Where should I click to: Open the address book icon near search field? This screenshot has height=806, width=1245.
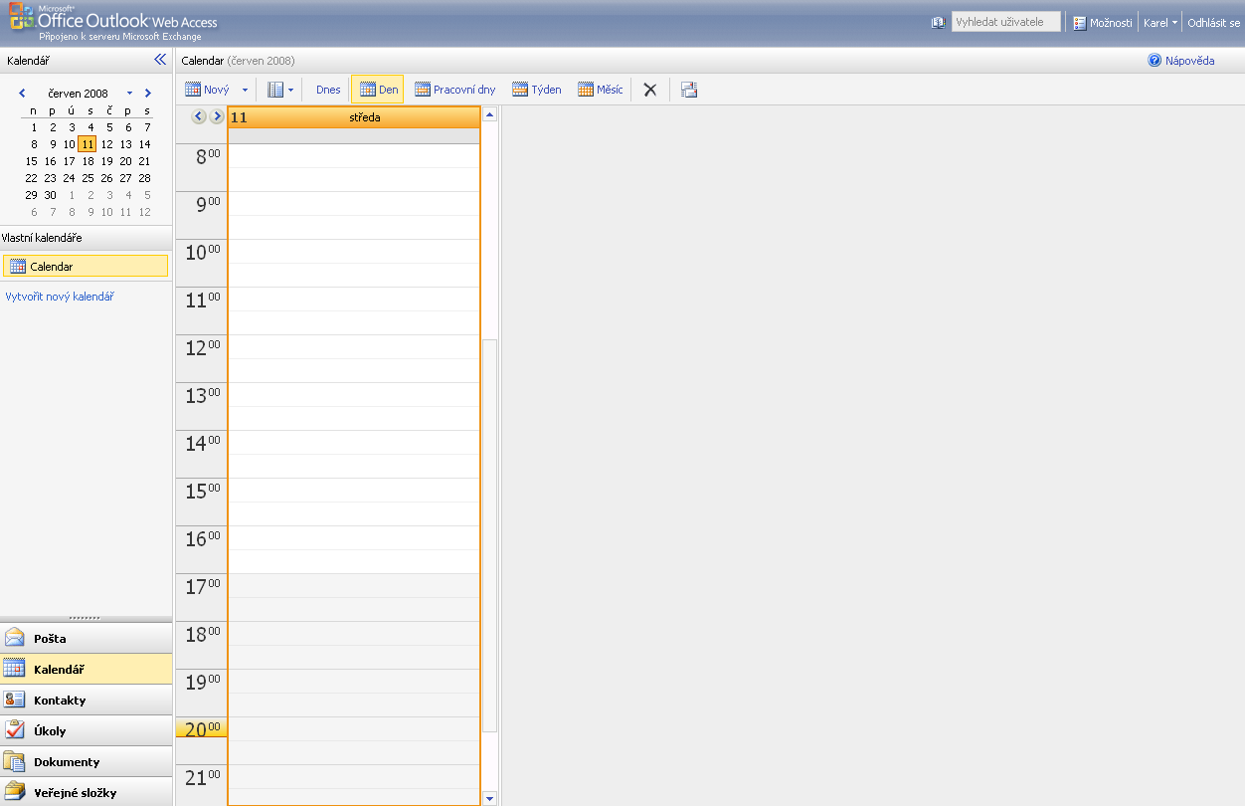pos(937,21)
